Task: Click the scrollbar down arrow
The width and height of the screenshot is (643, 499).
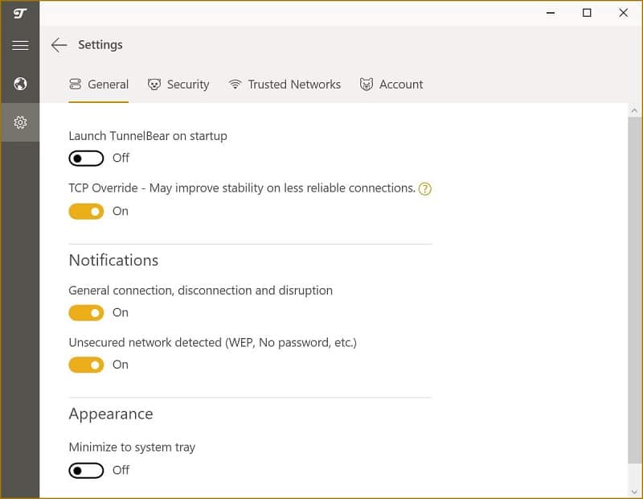Action: [634, 492]
